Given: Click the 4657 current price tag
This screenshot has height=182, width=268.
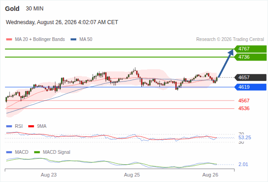Looking at the screenshot, I should pyautogui.click(x=250, y=77).
